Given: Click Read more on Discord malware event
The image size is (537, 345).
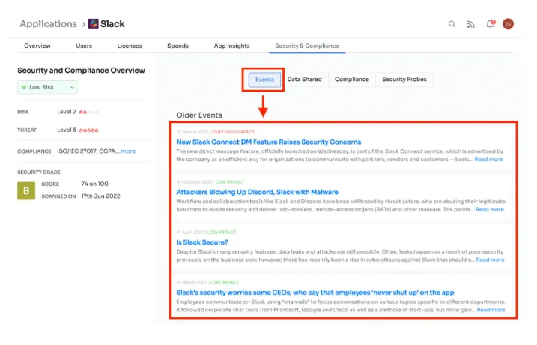Looking at the screenshot, I should 489,209.
